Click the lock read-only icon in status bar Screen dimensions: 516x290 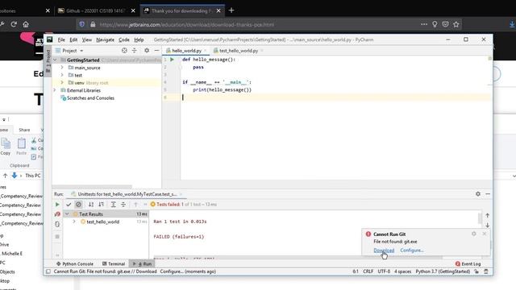(476, 271)
